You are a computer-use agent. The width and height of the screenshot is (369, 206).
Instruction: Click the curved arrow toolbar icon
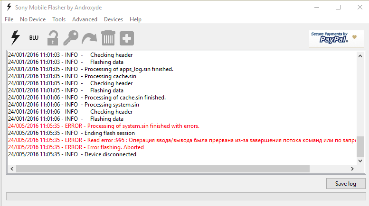click(x=89, y=38)
